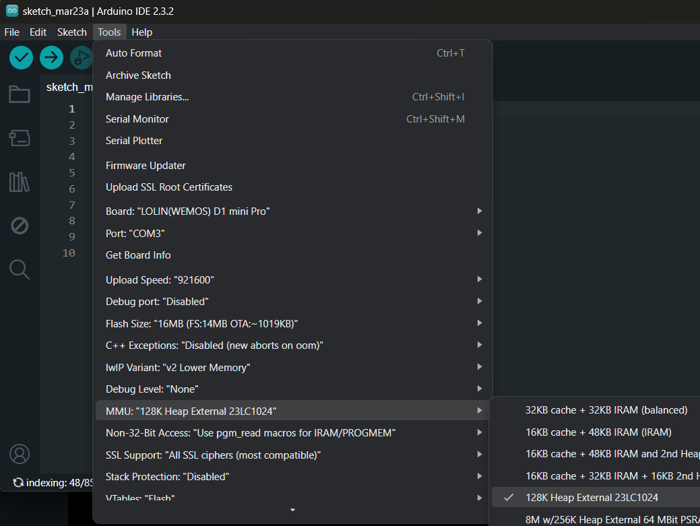Image resolution: width=700 pixels, height=526 pixels.
Task: Expand the MMU submenu
Action: [x=292, y=411]
